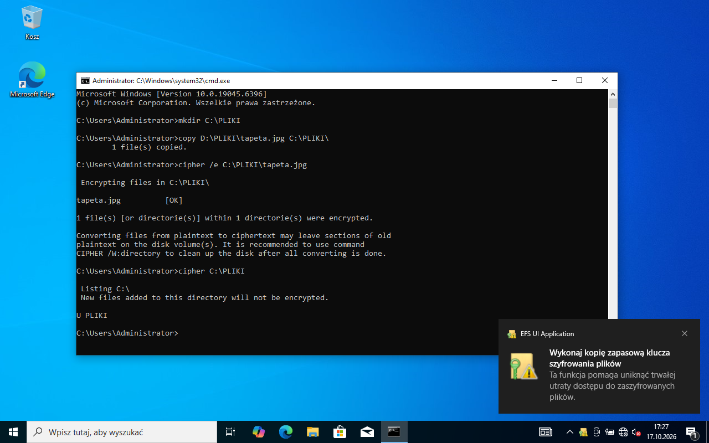Open the cmd.exe window system menu icon
This screenshot has height=443, width=709.
tap(85, 81)
